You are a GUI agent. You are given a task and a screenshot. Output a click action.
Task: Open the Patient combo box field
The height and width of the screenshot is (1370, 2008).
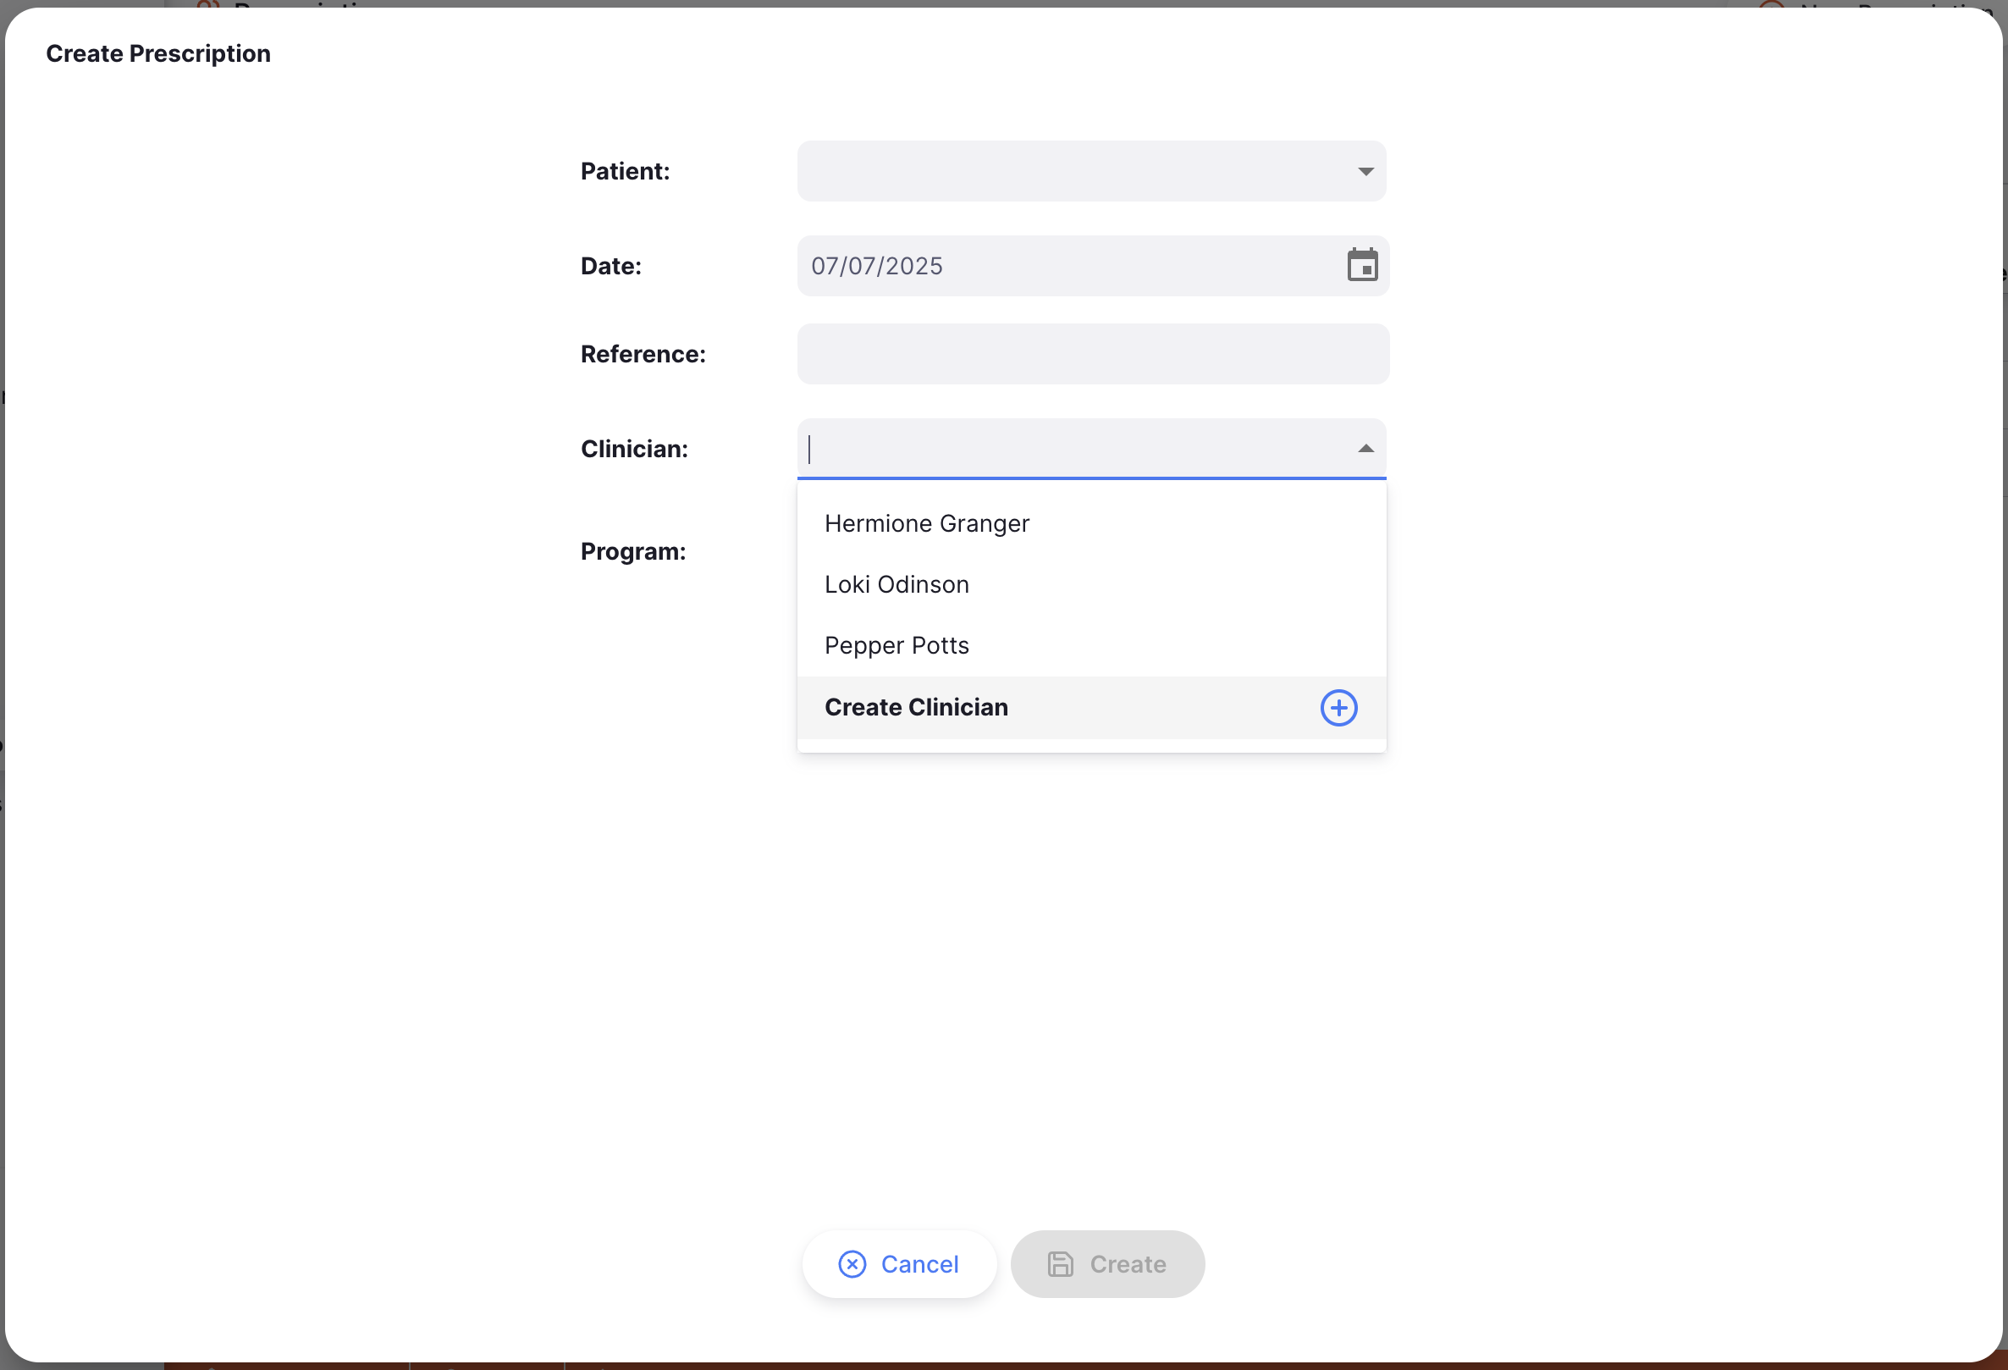(1072, 172)
